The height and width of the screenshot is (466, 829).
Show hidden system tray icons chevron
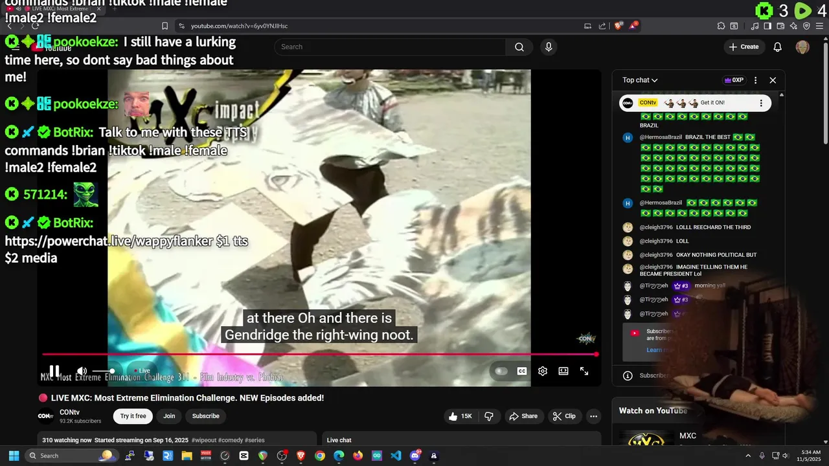[747, 456]
